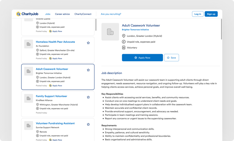This screenshot has width=234, height=141.
Task: Click Apply Now on Wildlife Guards card
Action: coord(56,31)
